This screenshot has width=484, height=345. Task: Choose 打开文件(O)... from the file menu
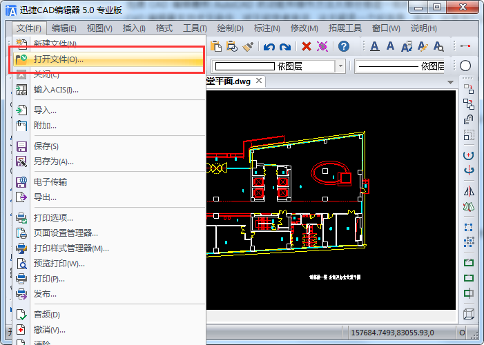click(108, 59)
